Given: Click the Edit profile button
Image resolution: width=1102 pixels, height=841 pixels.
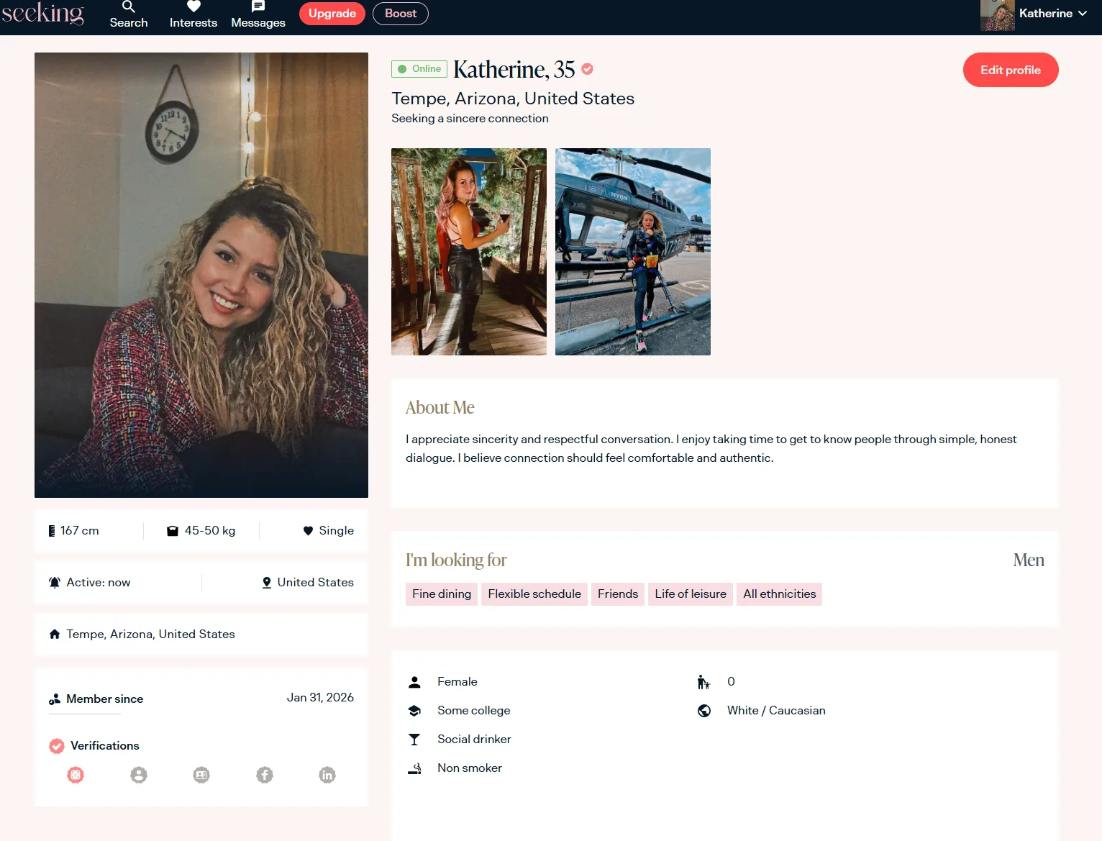Looking at the screenshot, I should 1010,70.
